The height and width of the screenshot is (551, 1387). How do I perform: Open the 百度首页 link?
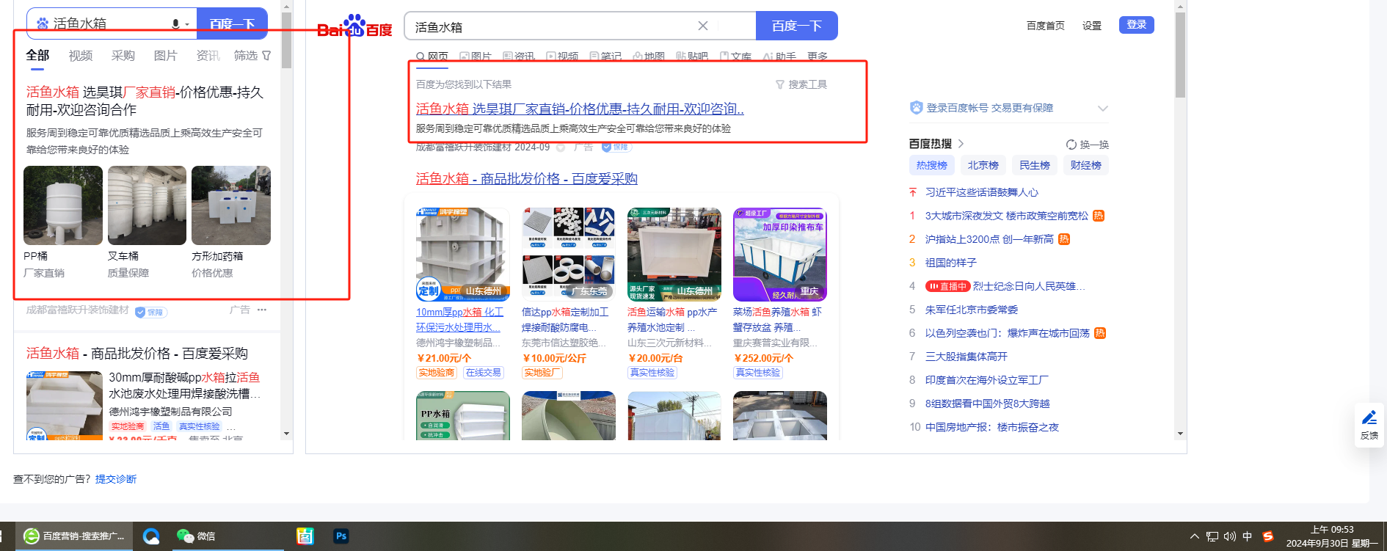click(1046, 26)
